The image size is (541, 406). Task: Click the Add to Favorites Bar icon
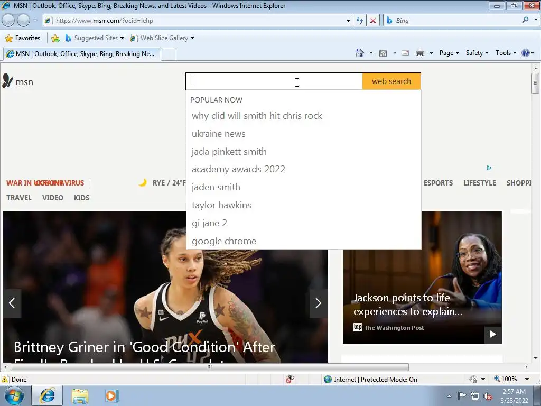click(55, 38)
